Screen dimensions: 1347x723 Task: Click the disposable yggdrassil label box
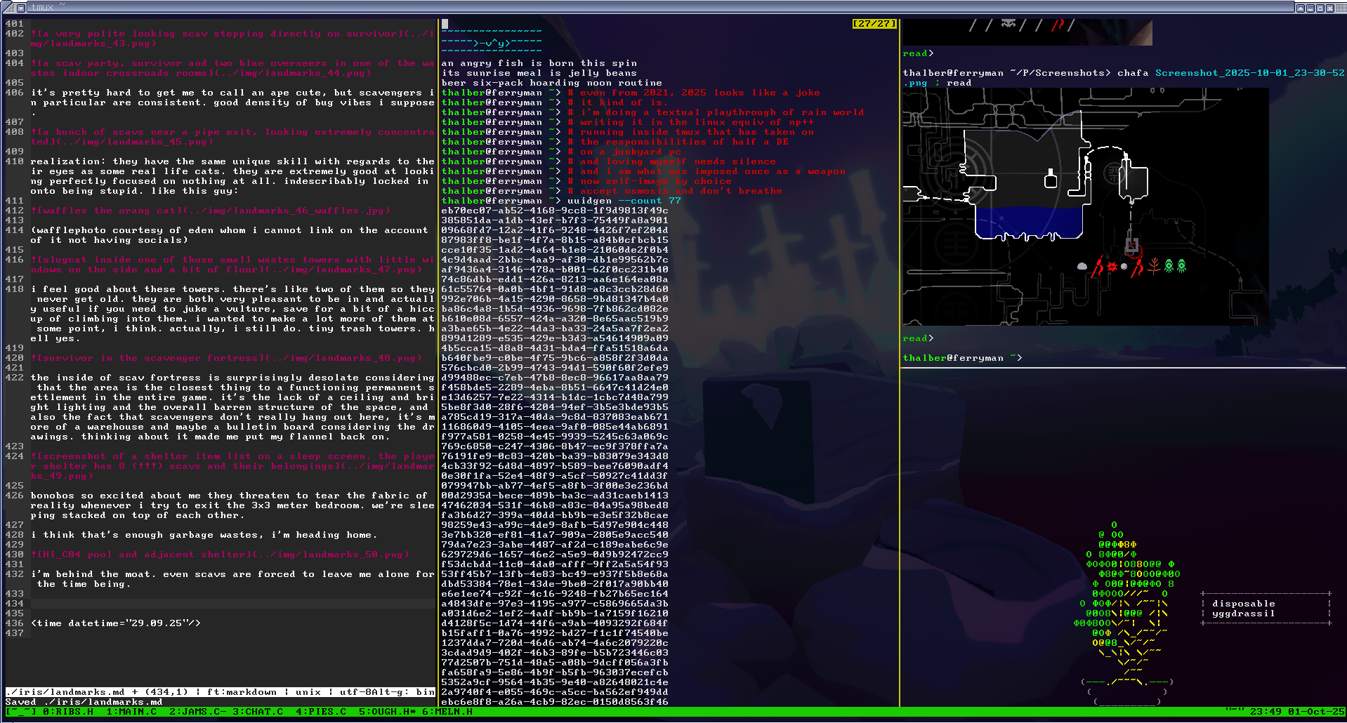point(1265,609)
